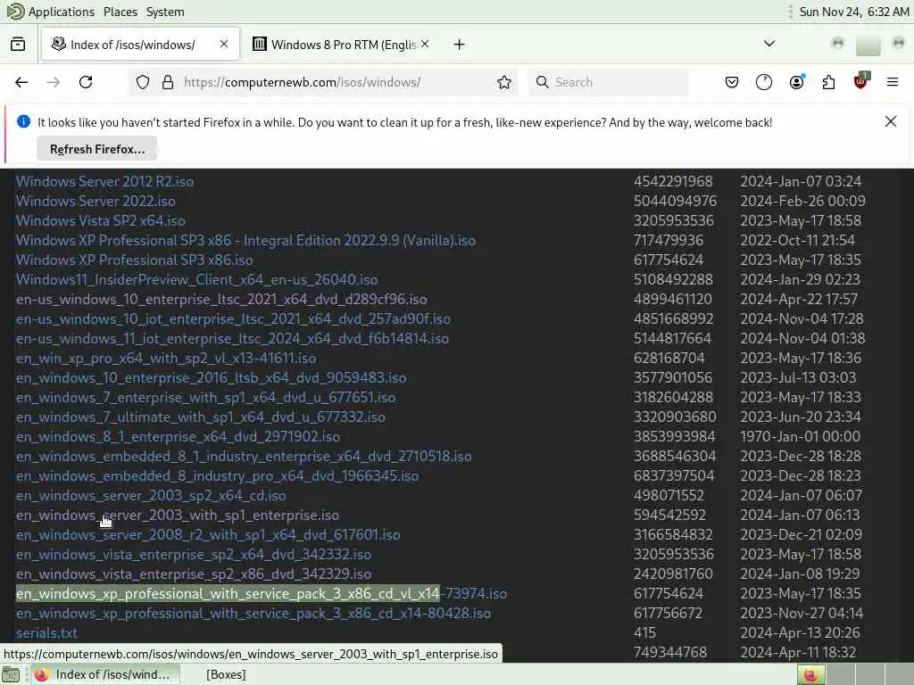The image size is (914, 685).
Task: Open a new tab with the plus button
Action: pyautogui.click(x=460, y=45)
